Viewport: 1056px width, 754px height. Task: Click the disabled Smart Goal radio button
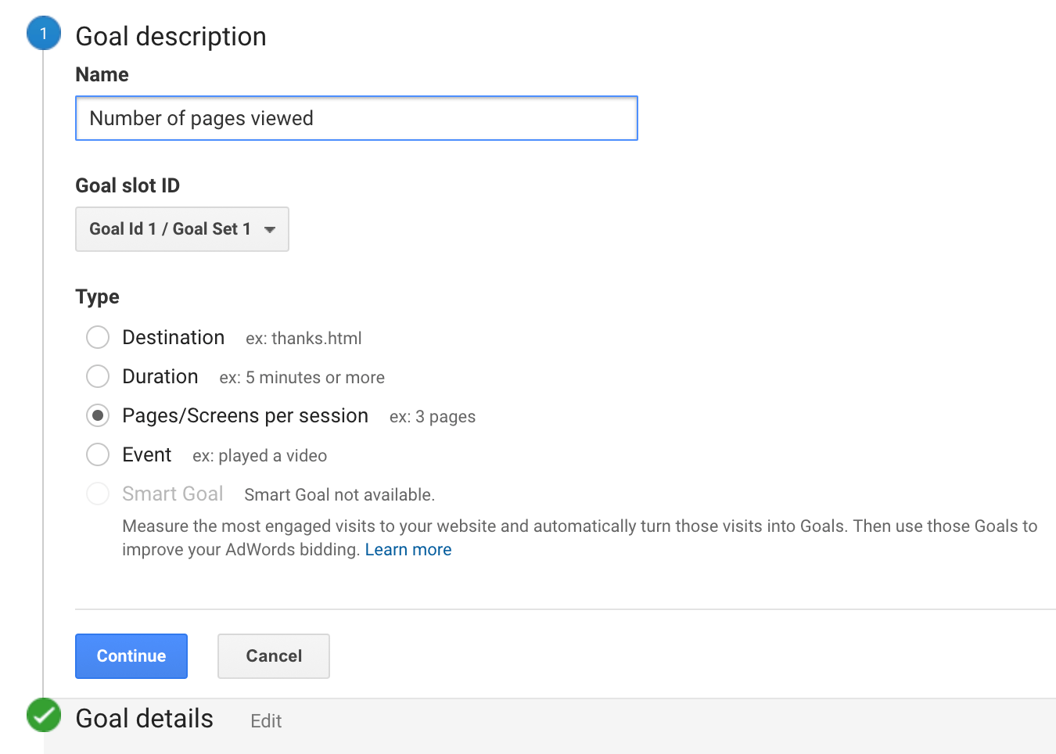98,494
